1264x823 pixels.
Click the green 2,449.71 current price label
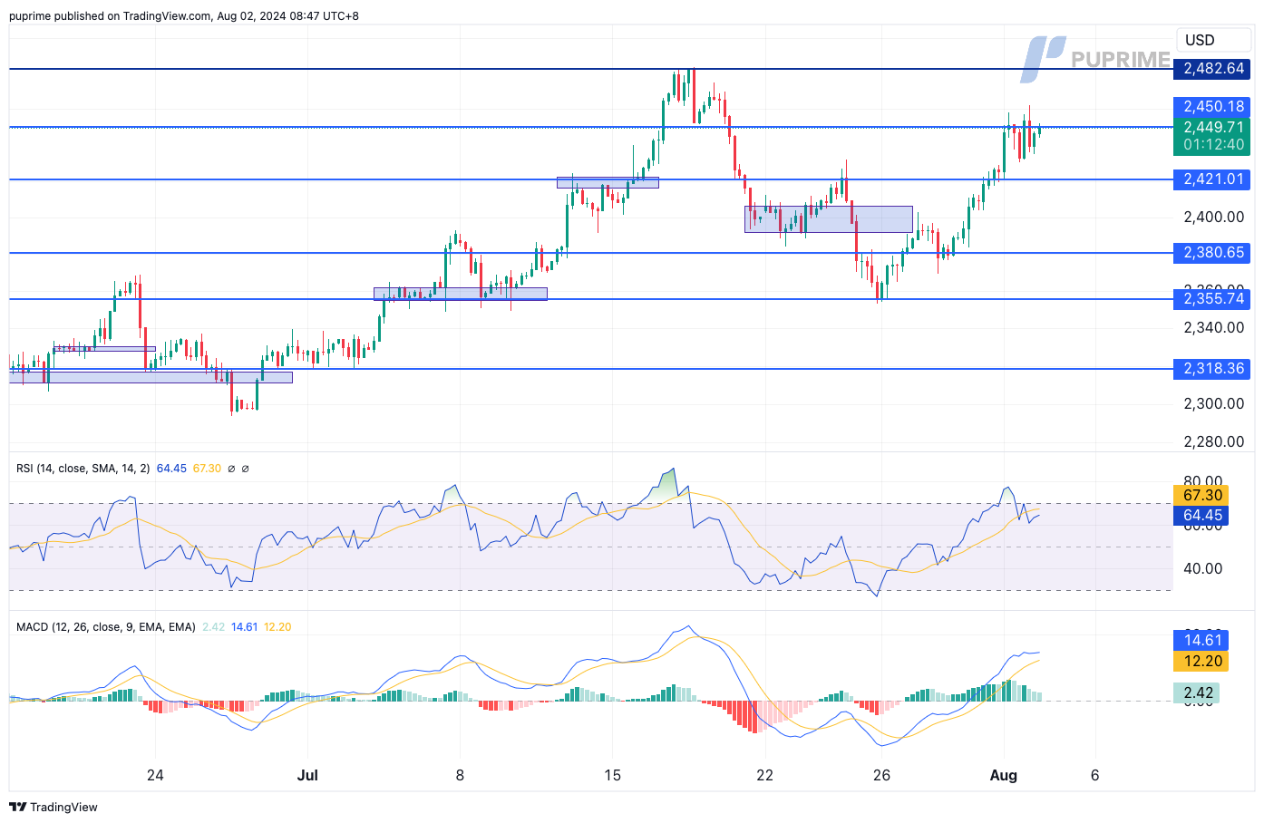1211,127
